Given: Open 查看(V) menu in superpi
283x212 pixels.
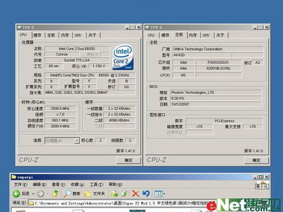Looking at the screenshot, I should click(x=58, y=184).
